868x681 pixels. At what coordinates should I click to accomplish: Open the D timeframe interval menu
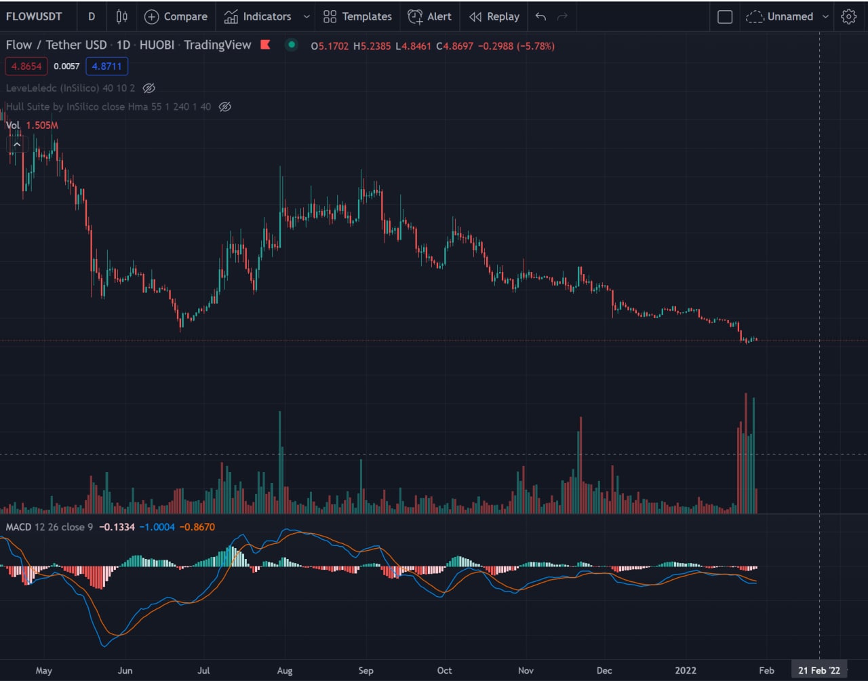tap(92, 16)
